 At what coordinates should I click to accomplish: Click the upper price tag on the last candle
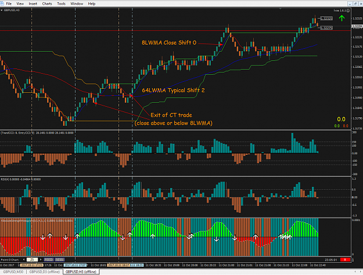326,19
